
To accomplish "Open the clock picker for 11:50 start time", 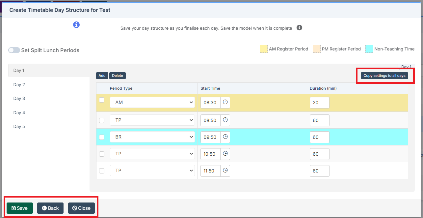I will coord(225,171).
